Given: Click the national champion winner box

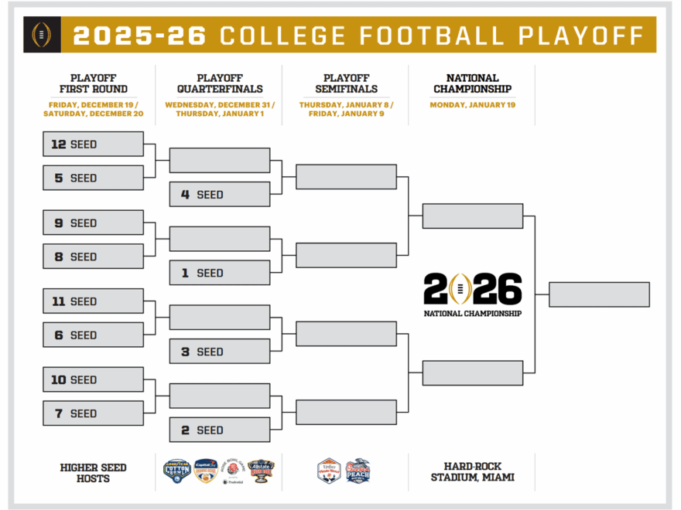Looking at the screenshot, I should 599,294.
